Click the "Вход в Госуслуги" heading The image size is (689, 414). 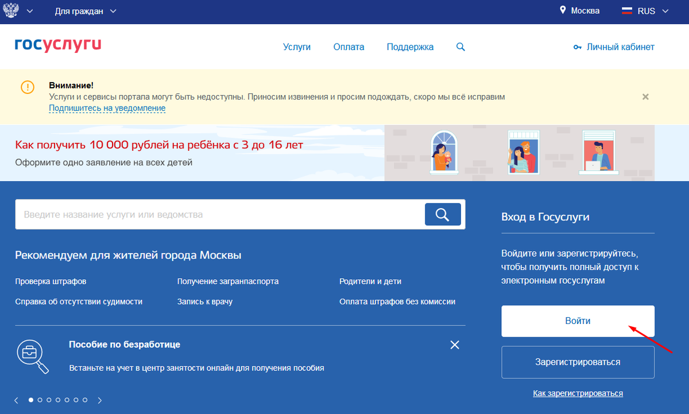pyautogui.click(x=545, y=217)
